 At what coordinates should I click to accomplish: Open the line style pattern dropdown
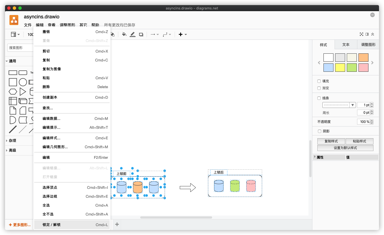[339, 105]
